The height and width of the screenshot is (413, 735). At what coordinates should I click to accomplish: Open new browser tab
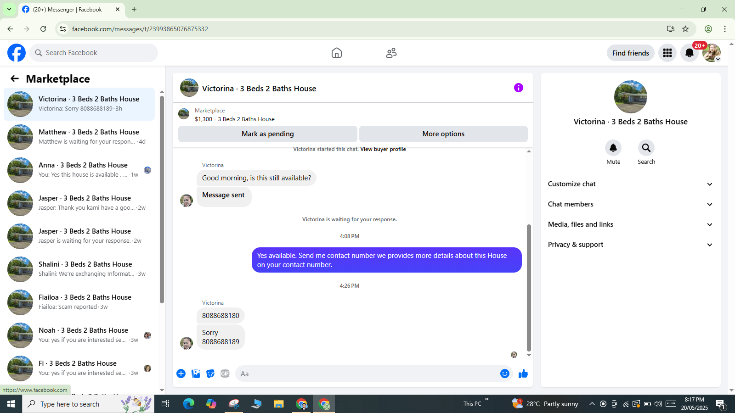click(x=134, y=9)
